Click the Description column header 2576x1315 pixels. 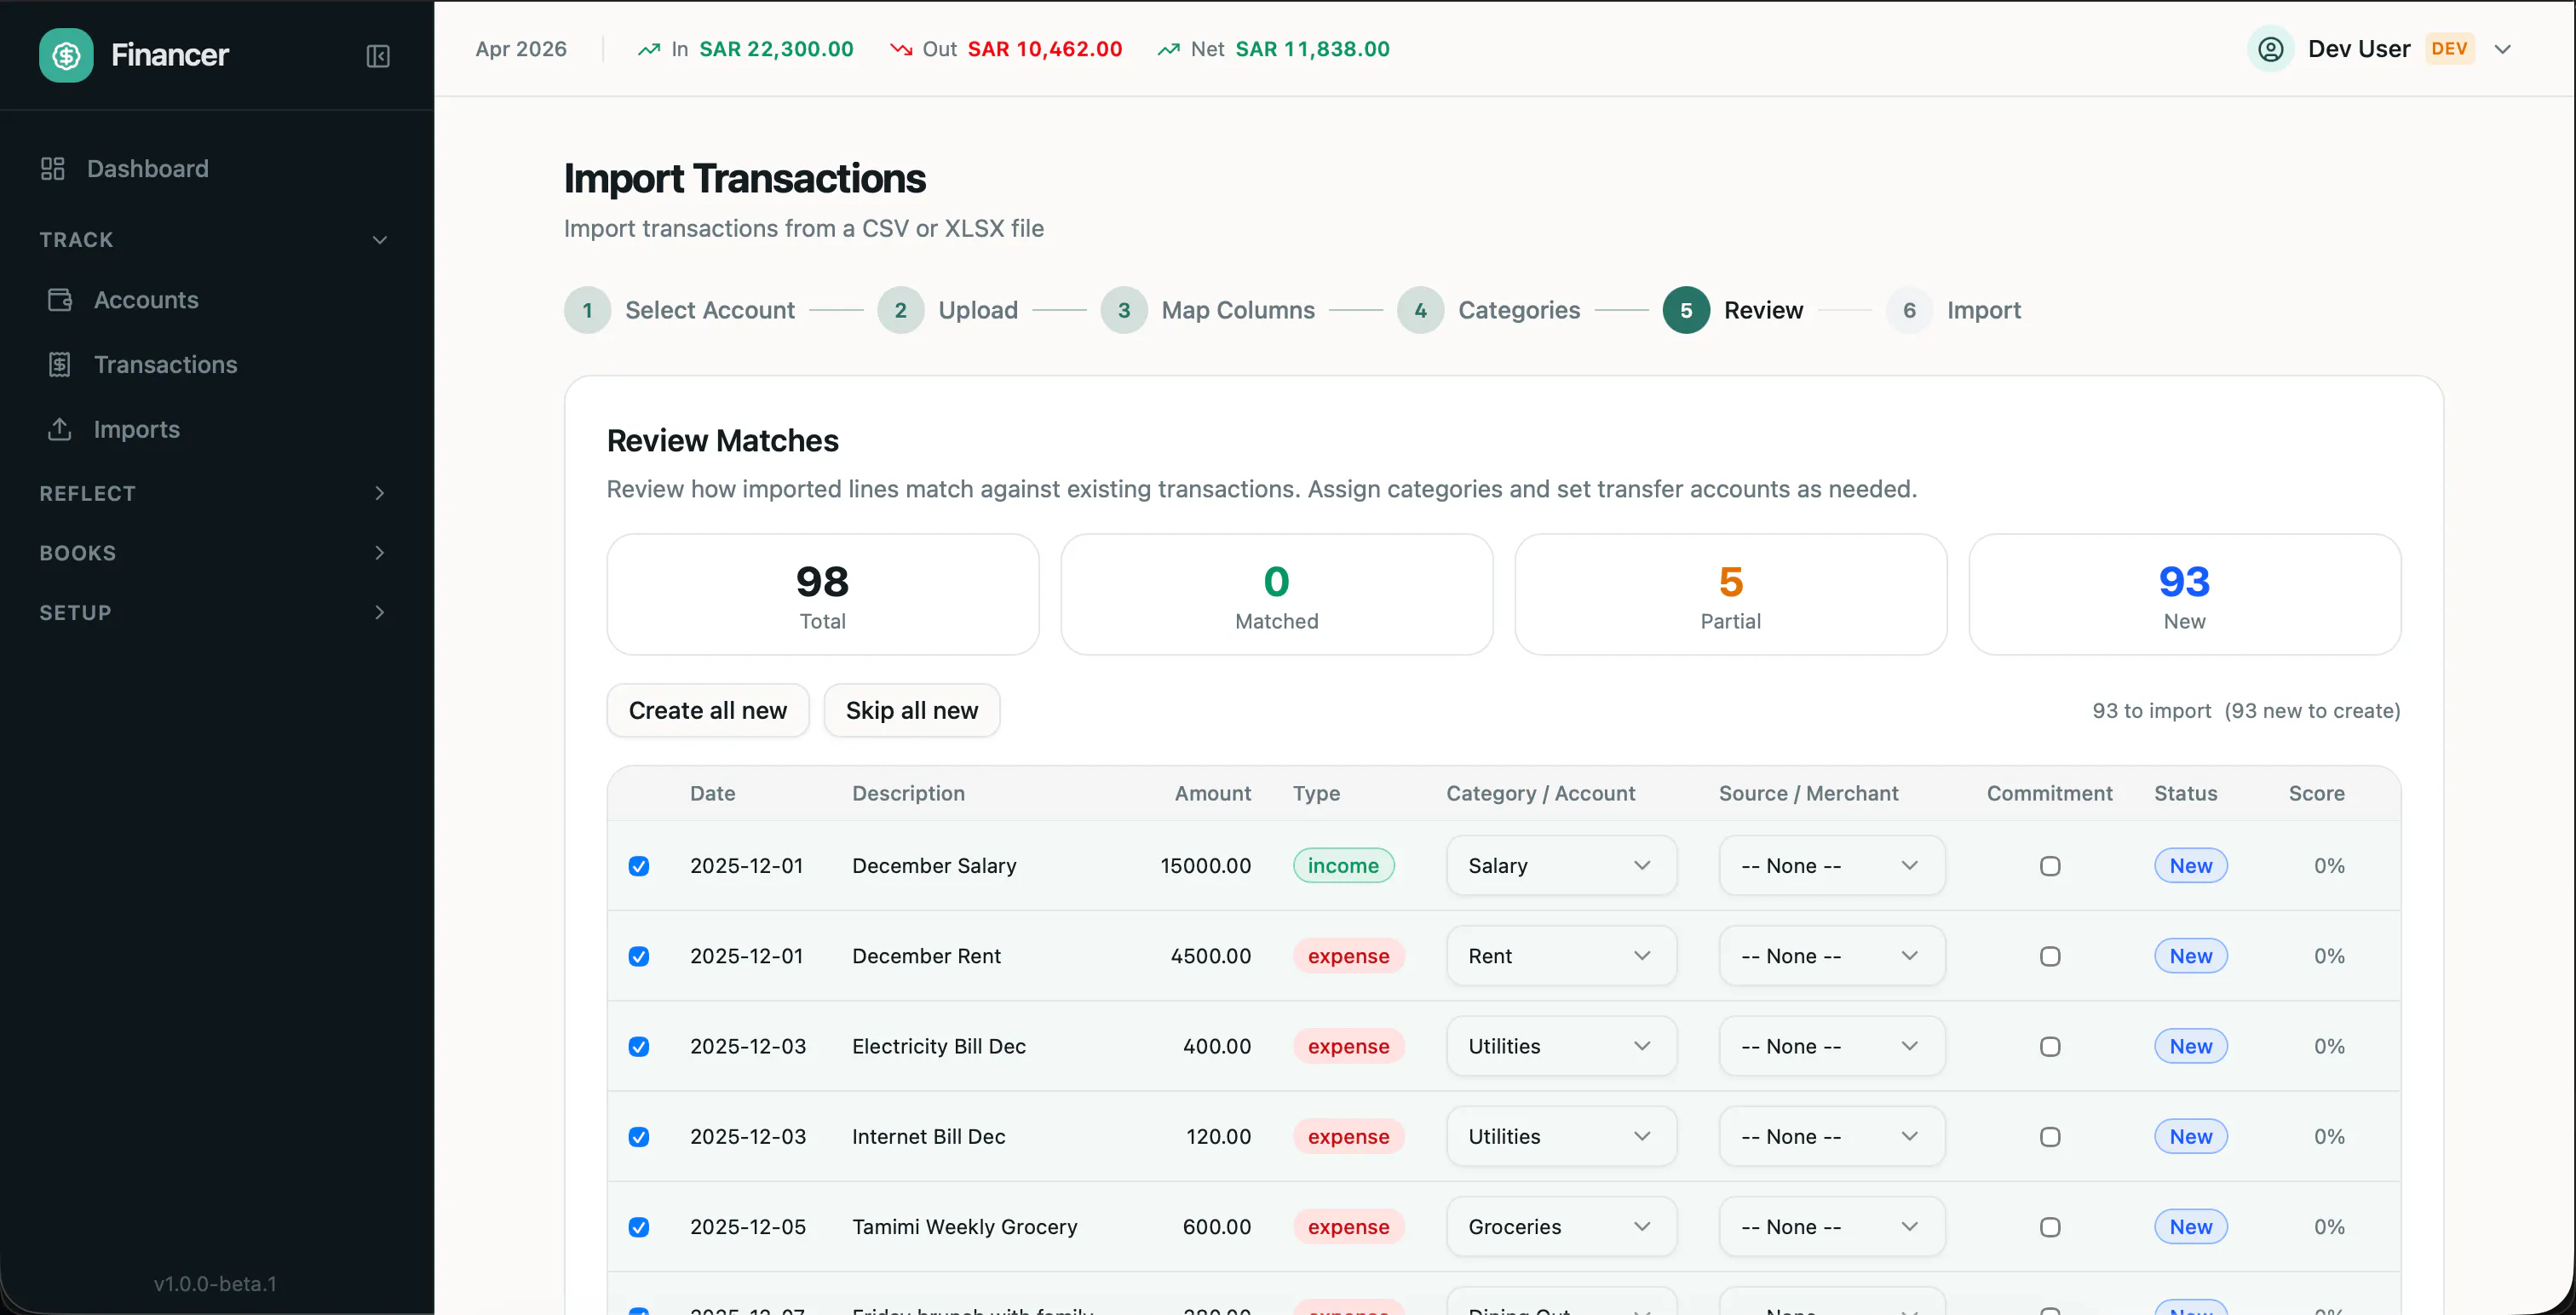point(908,793)
